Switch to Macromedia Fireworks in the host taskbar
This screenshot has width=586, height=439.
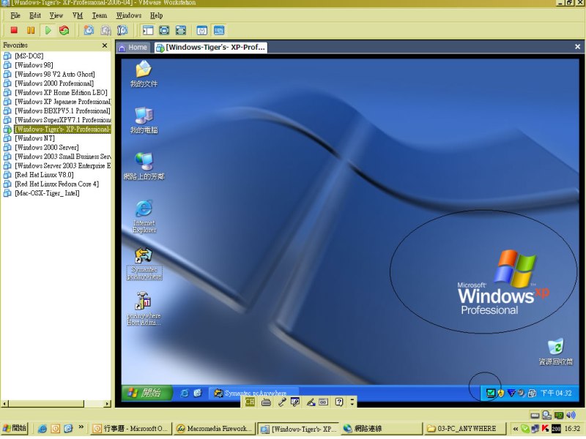click(x=215, y=429)
